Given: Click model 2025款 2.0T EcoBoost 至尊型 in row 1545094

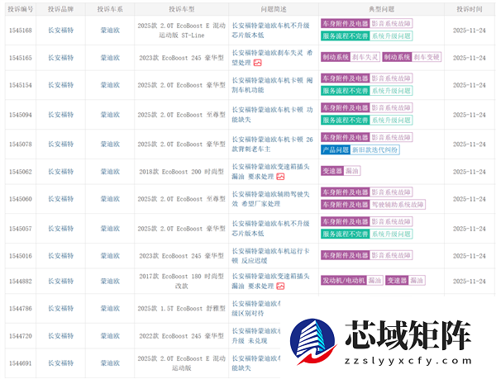Looking at the screenshot, I should (x=182, y=115).
